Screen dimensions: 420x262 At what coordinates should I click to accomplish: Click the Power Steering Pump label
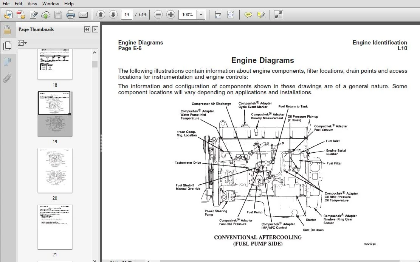(x=216, y=213)
